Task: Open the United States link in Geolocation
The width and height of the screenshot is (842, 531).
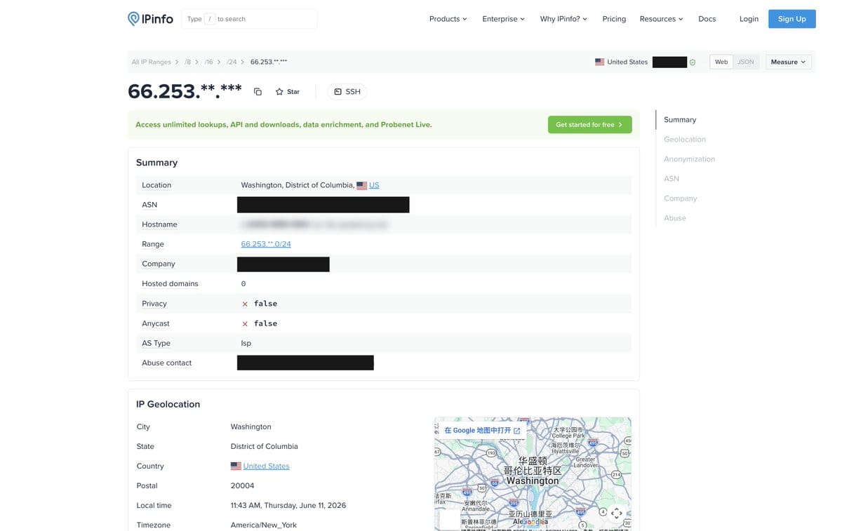Action: [266, 466]
